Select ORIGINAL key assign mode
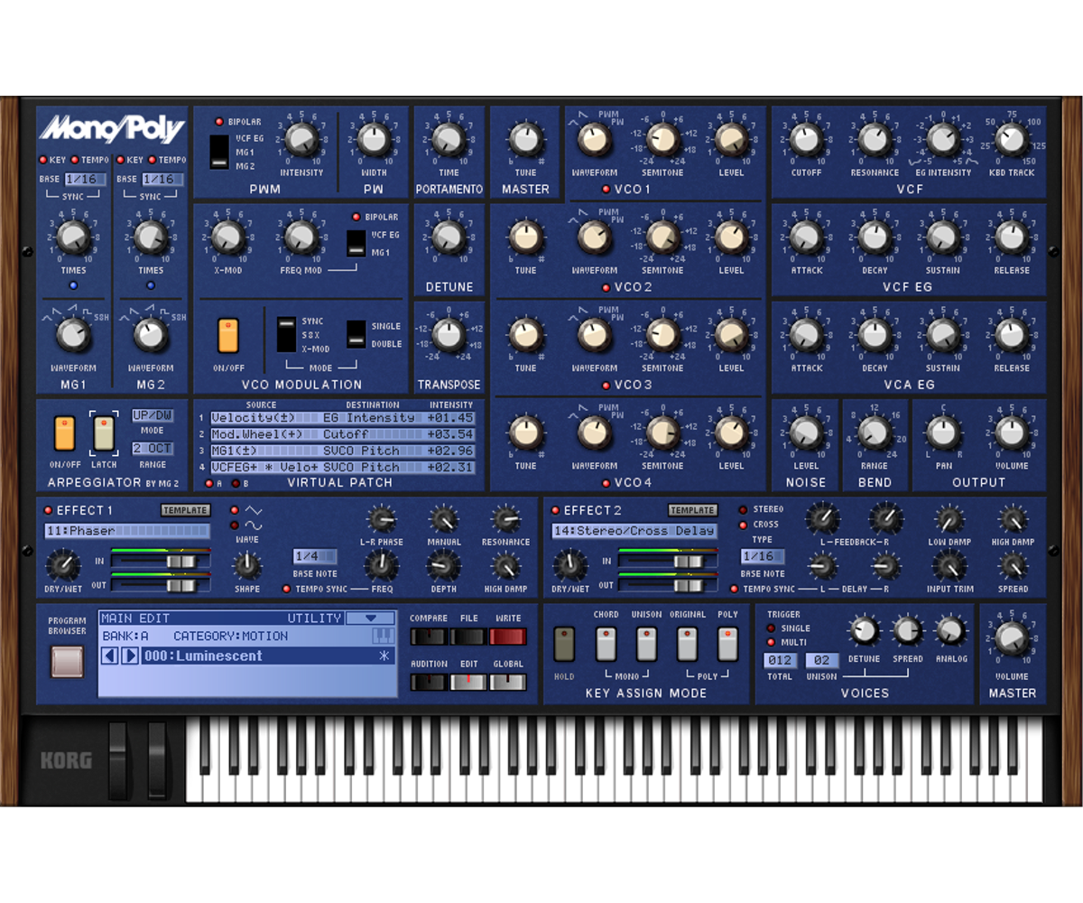The width and height of the screenshot is (1083, 903). 688,644
